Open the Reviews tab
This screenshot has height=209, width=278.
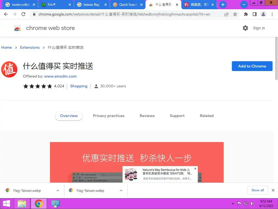147,116
